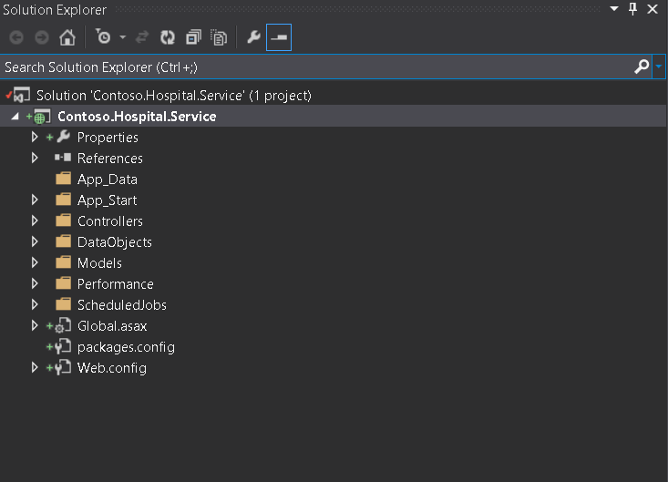Toggle the Preview Selected Items button

click(x=279, y=37)
